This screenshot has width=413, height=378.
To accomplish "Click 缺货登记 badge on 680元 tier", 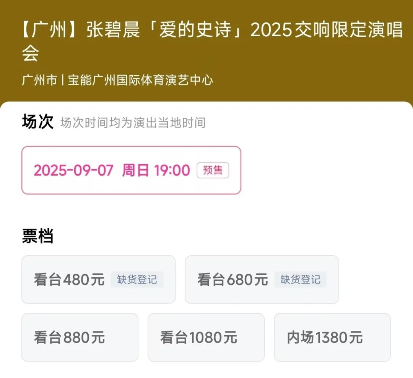I will point(300,280).
